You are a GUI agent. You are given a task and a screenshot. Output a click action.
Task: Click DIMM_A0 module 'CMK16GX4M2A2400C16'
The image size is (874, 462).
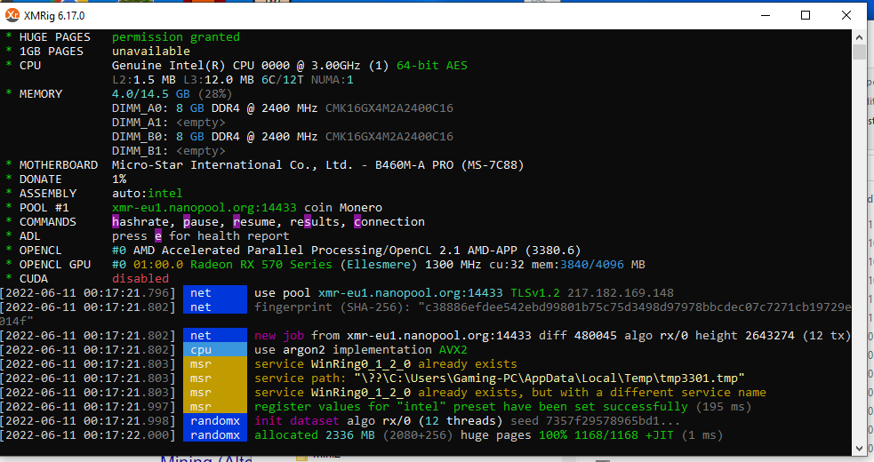[x=389, y=108]
